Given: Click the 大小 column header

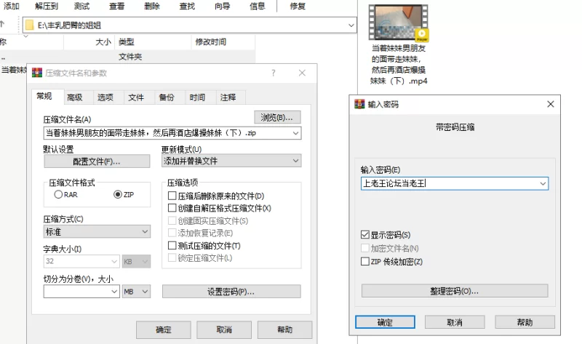Looking at the screenshot, I should click(x=89, y=42).
